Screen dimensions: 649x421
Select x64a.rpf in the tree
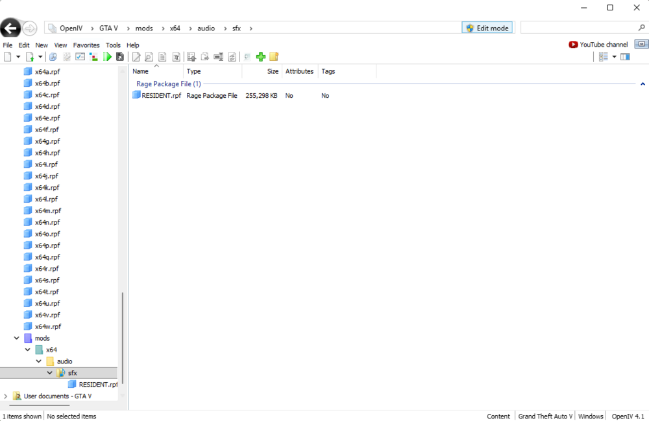[x=47, y=71]
